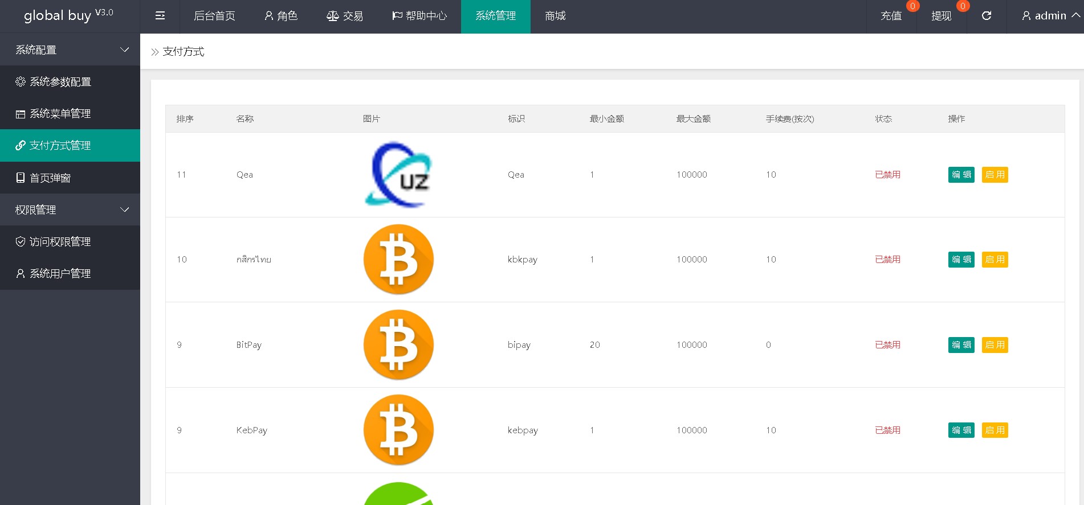The height and width of the screenshot is (505, 1084).
Task: Enable the KebPay payment method
Action: tap(995, 430)
